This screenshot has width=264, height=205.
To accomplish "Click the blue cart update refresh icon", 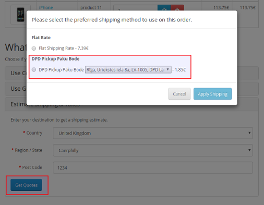I will click(164, 8).
